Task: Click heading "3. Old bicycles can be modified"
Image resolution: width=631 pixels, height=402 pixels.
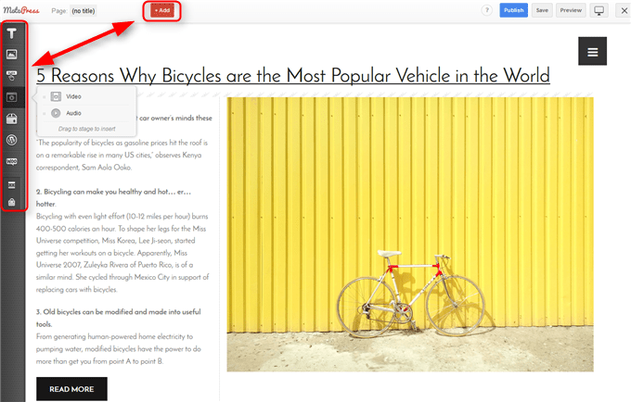Action: (119, 318)
